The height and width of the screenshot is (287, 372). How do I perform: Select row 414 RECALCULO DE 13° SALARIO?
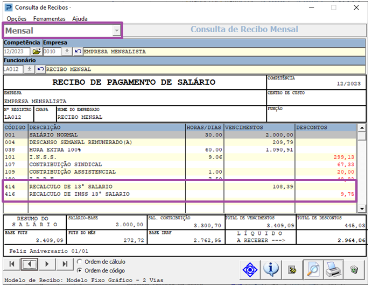[180, 186]
